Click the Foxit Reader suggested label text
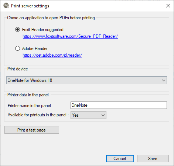The image size is (174, 166). click(x=43, y=30)
